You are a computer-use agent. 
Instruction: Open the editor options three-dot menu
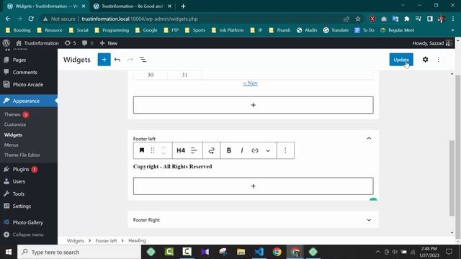(x=439, y=60)
